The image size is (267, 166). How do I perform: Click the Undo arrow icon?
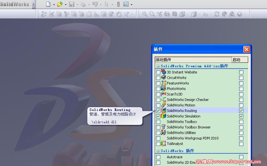[95, 4]
